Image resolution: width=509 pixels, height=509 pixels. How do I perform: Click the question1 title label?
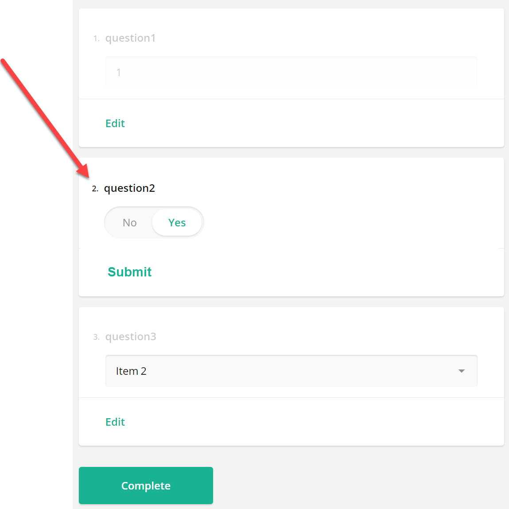[130, 38]
